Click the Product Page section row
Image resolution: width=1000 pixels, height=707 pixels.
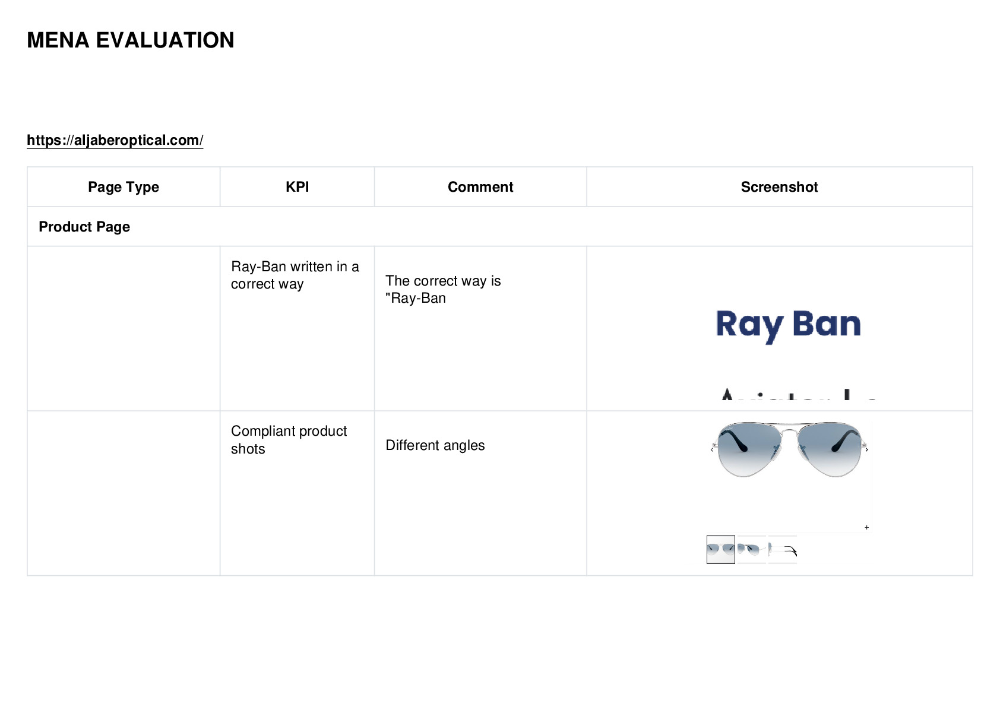click(500, 227)
